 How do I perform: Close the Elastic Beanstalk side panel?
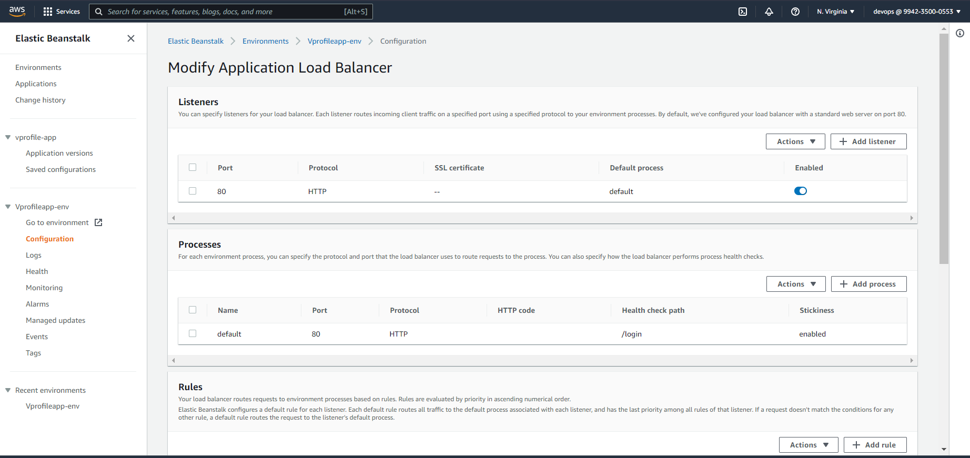(131, 38)
